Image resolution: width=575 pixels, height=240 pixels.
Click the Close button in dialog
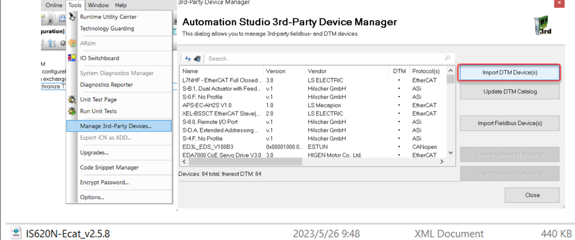532,195
